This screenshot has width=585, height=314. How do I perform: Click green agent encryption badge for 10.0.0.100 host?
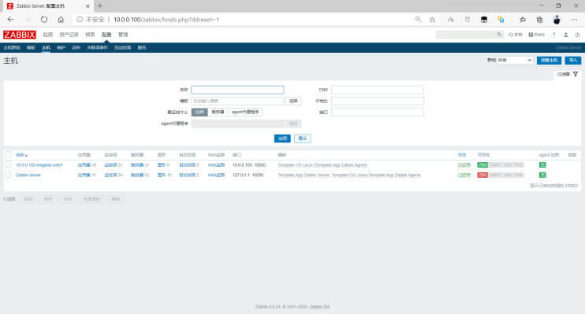[x=543, y=165]
